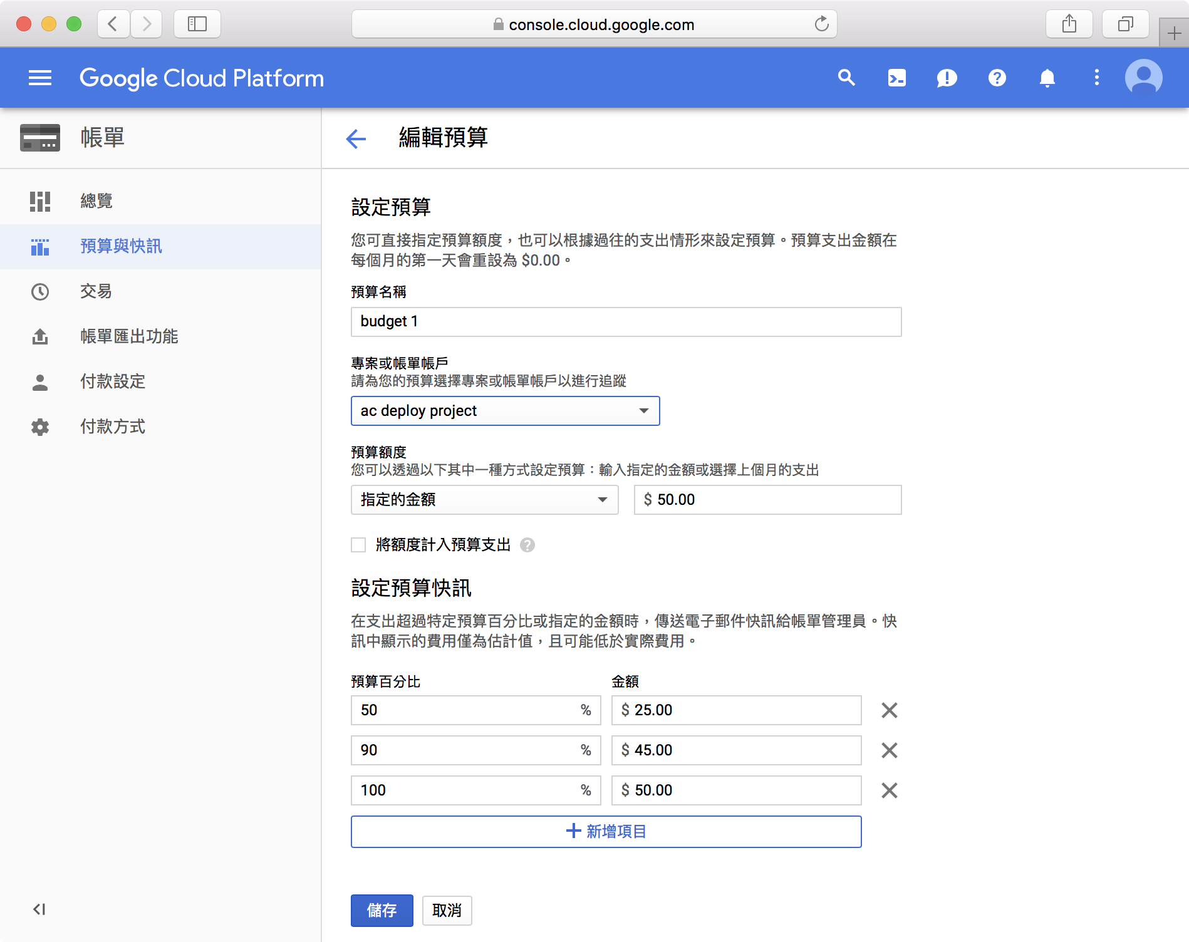This screenshot has height=942, width=1189.
Task: Remove the 50% alert row
Action: click(890, 710)
